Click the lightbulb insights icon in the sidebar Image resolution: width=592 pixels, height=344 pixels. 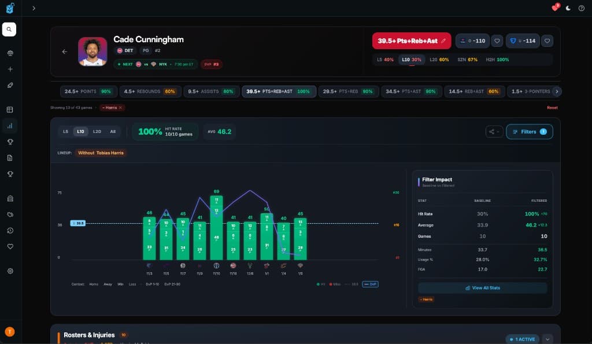pyautogui.click(x=9, y=142)
